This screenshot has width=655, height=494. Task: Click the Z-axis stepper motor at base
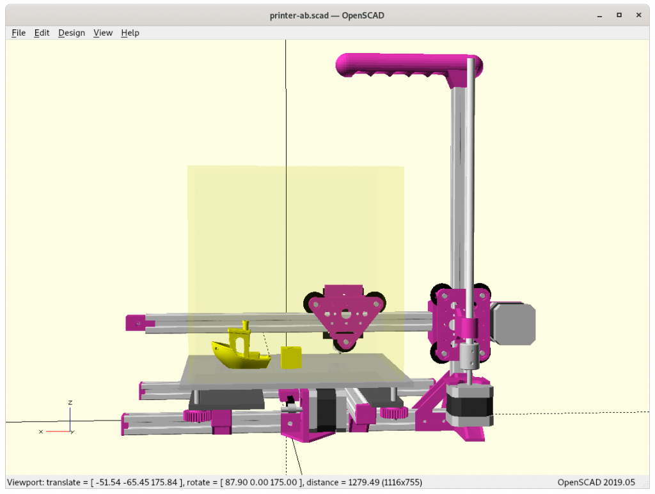[x=470, y=405]
